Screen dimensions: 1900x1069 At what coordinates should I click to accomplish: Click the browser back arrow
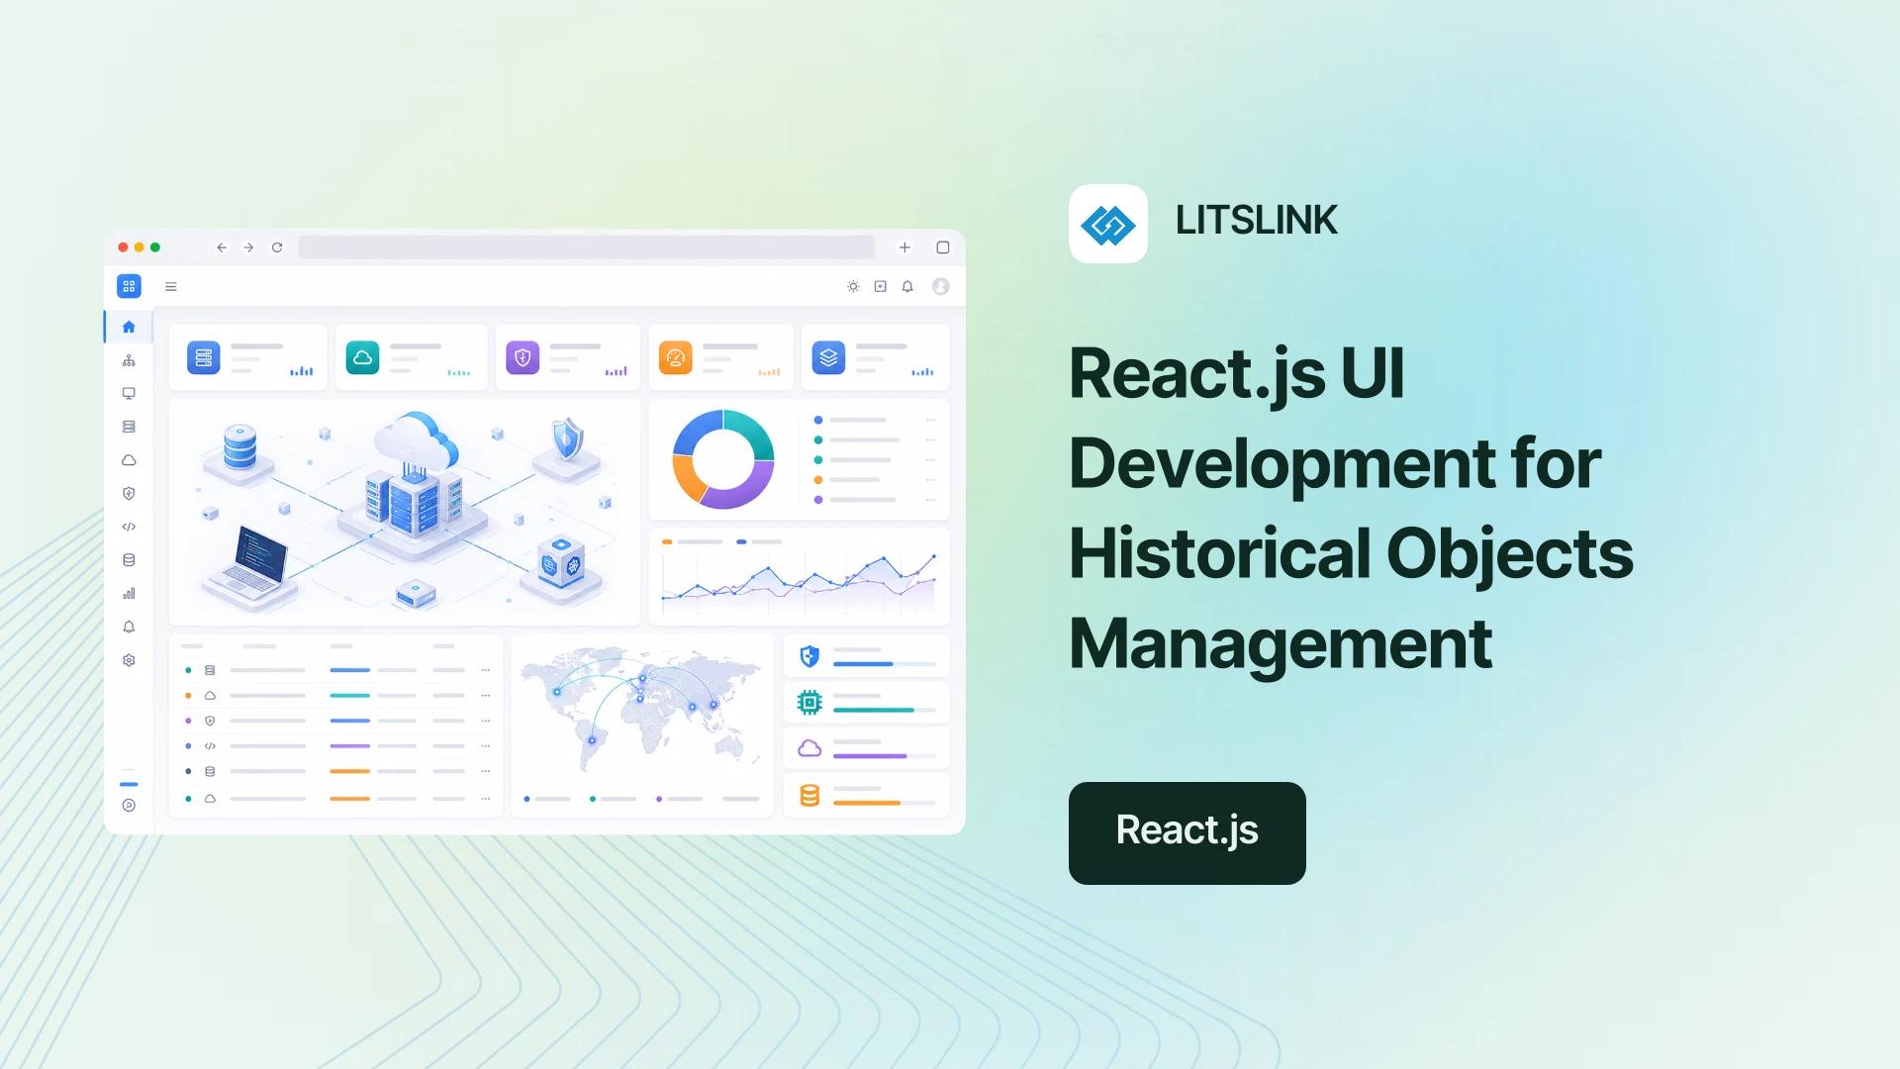click(222, 247)
